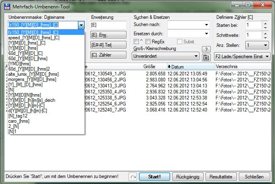Screen dimensions: 275x184
Task: Click the Rückgängig button
Action: [187, 177]
